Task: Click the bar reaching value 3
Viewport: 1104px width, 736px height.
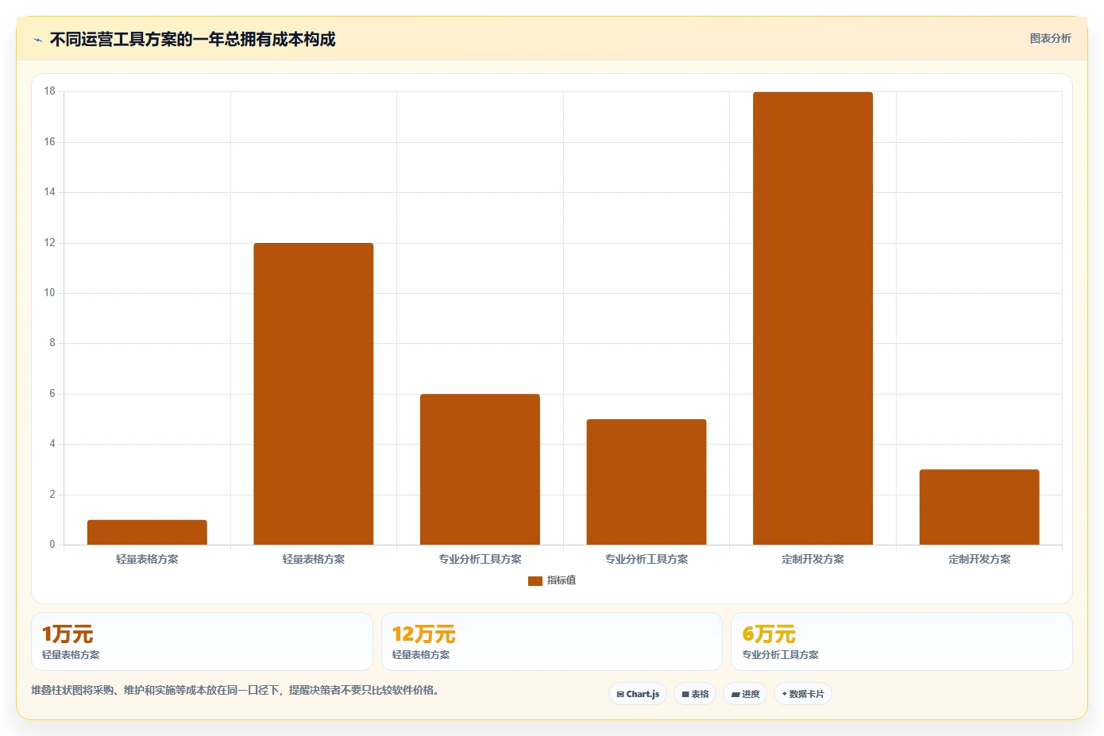Action: [979, 507]
